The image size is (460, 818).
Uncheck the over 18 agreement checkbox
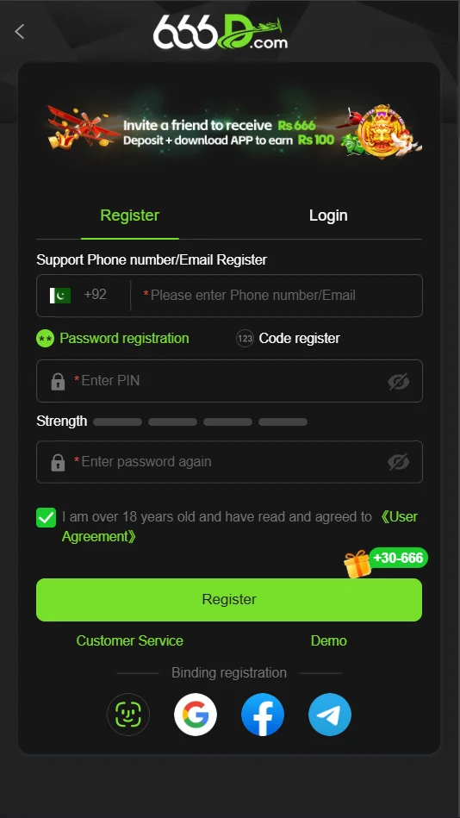[x=46, y=517]
